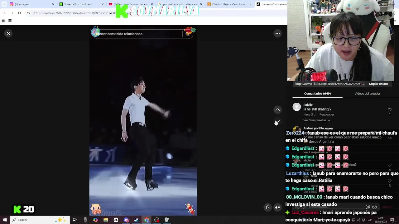Open the Andrea portillo username link

click(313, 128)
